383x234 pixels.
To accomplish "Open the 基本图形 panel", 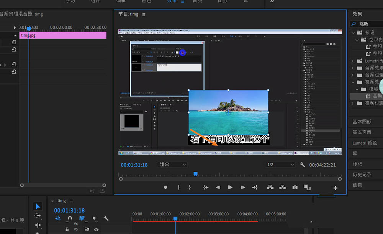I will pos(362,122).
